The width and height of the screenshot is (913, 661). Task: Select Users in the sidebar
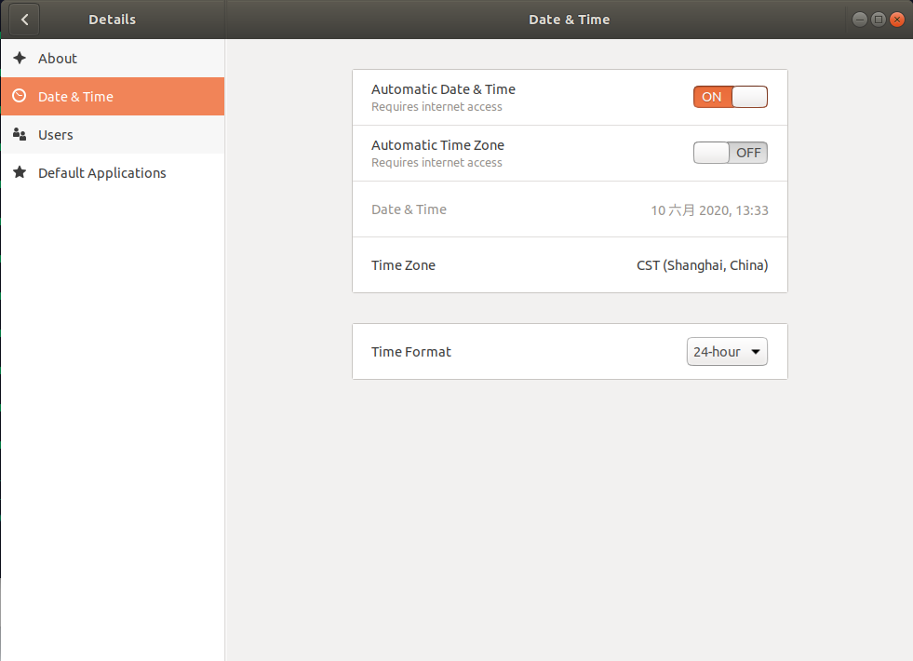coord(113,135)
